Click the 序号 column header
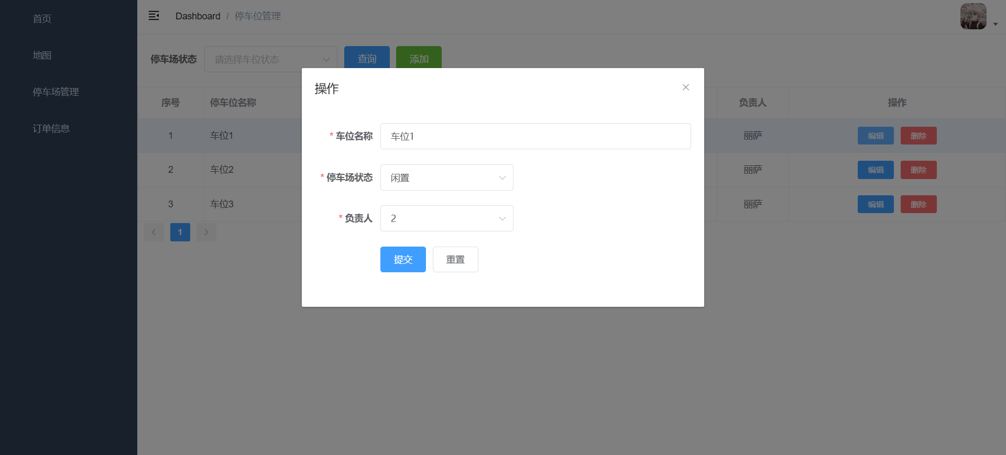This screenshot has width=1006, height=455. [170, 103]
